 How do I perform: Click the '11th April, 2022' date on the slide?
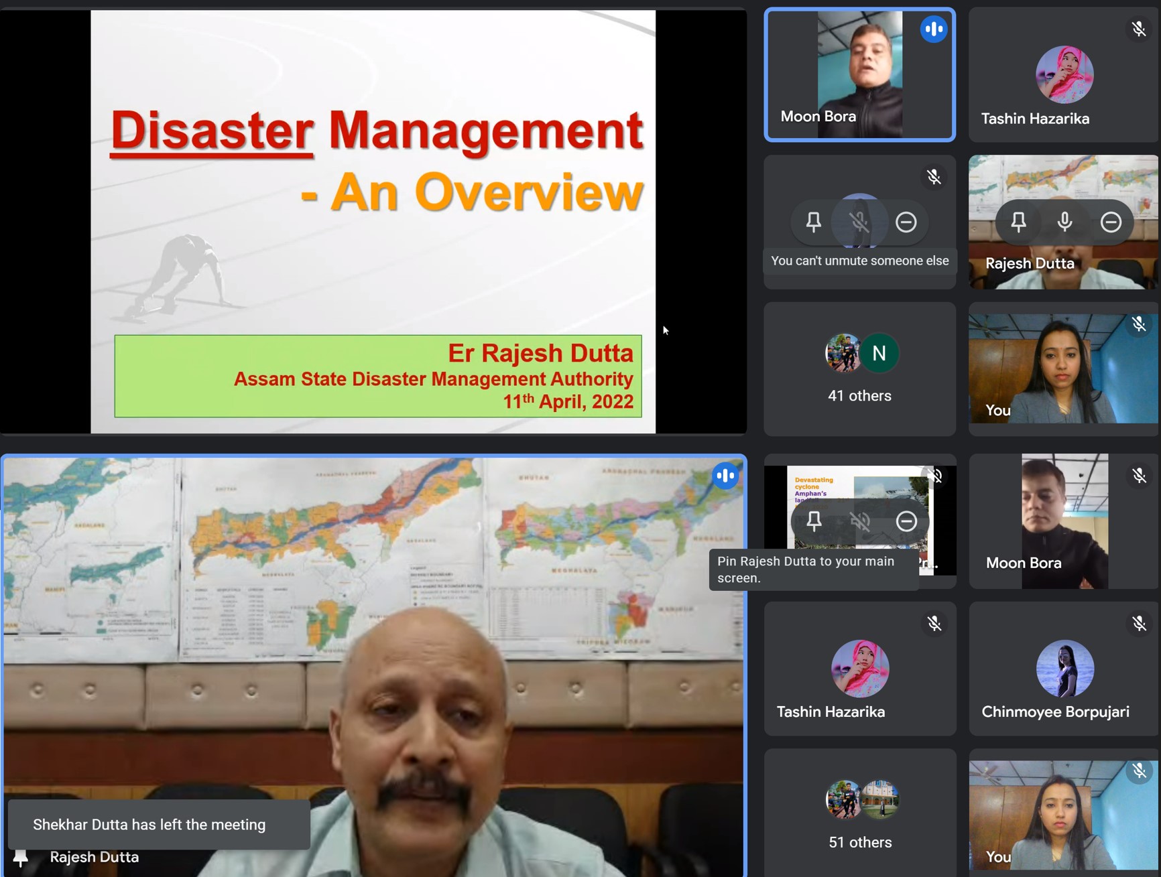(x=568, y=401)
